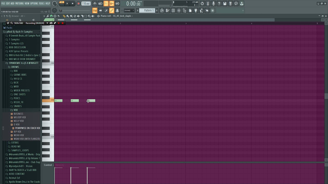This screenshot has height=184, width=328.
Task: Click the recorder pencil annotate icon
Action: (55, 23)
